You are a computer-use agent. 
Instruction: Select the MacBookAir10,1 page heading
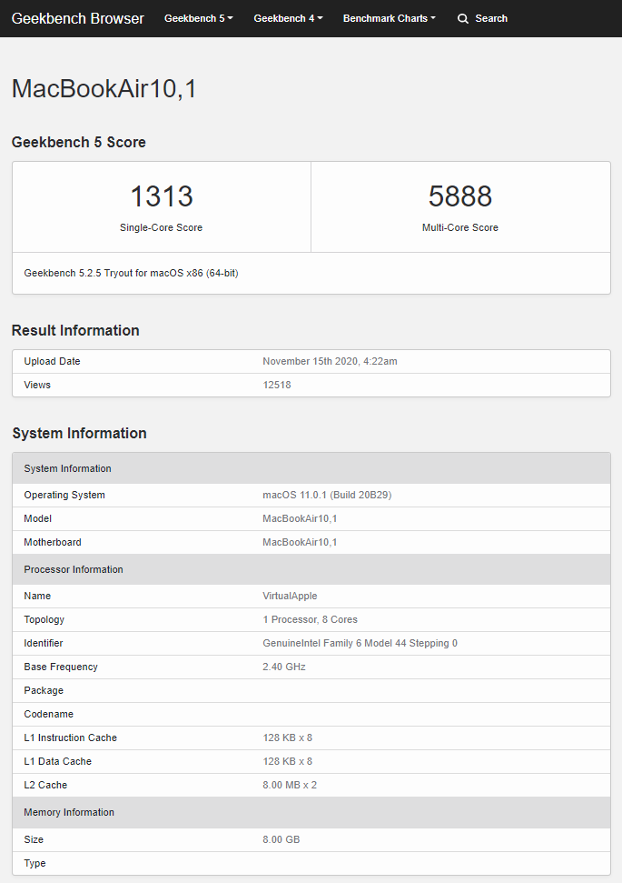click(x=104, y=89)
